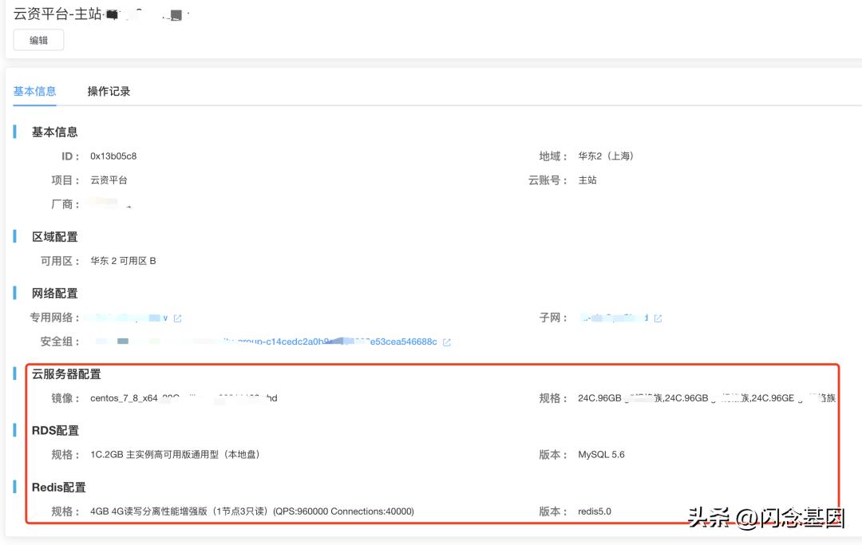Click the blue bar beside 网络配置 section
862x545 pixels.
click(x=14, y=293)
